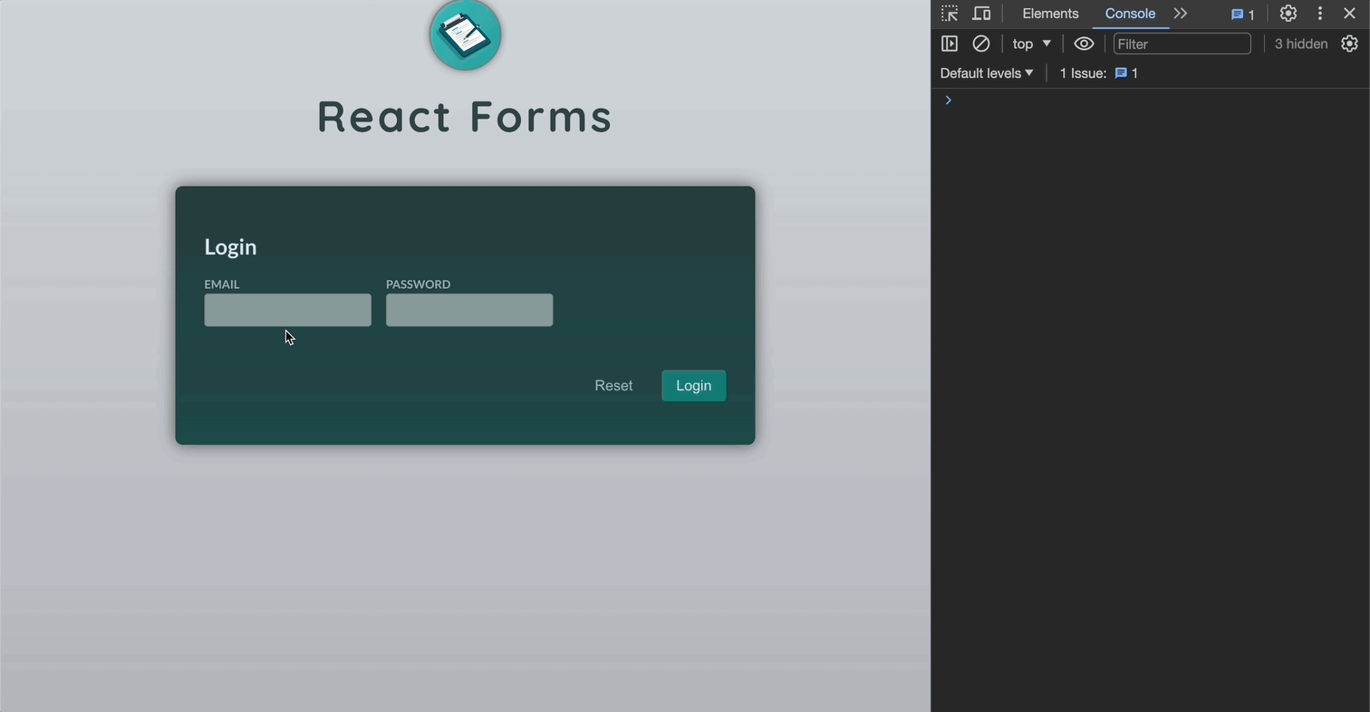Image resolution: width=1370 pixels, height=712 pixels.
Task: Click the Reset button
Action: click(x=613, y=386)
